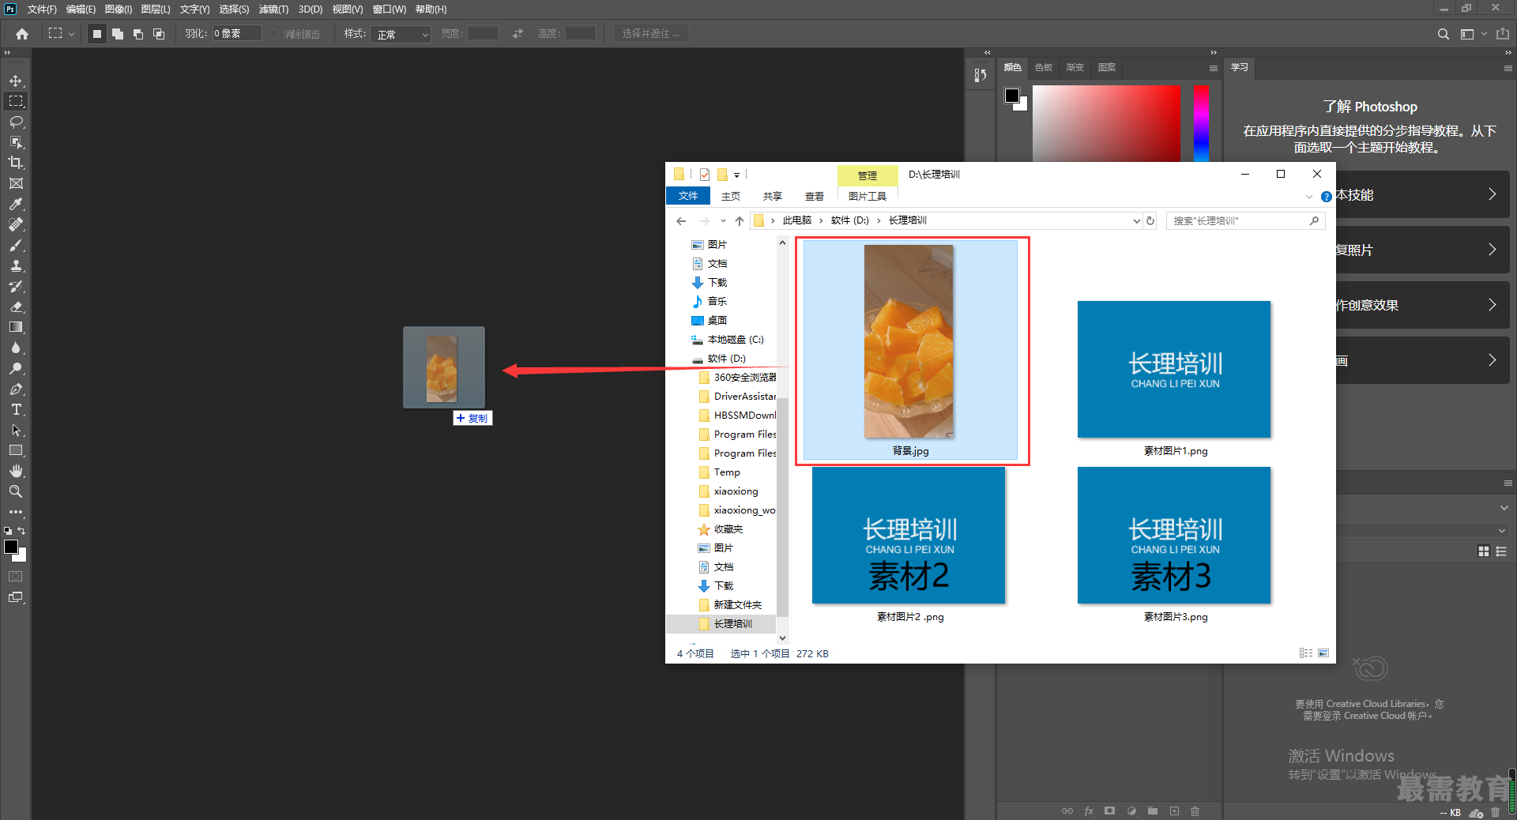1517x820 pixels.
Task: Go up one folder level in Explorer
Action: pos(740,221)
